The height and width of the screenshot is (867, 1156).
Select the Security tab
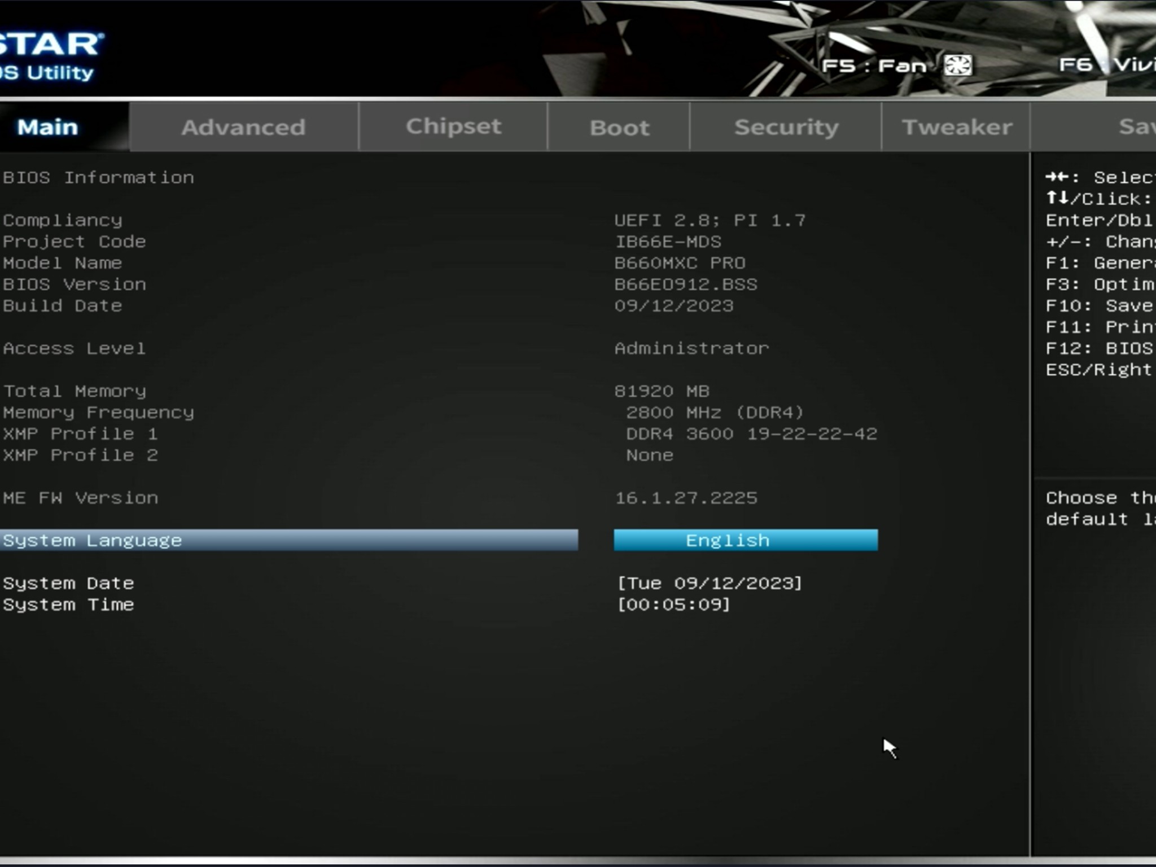pos(786,127)
